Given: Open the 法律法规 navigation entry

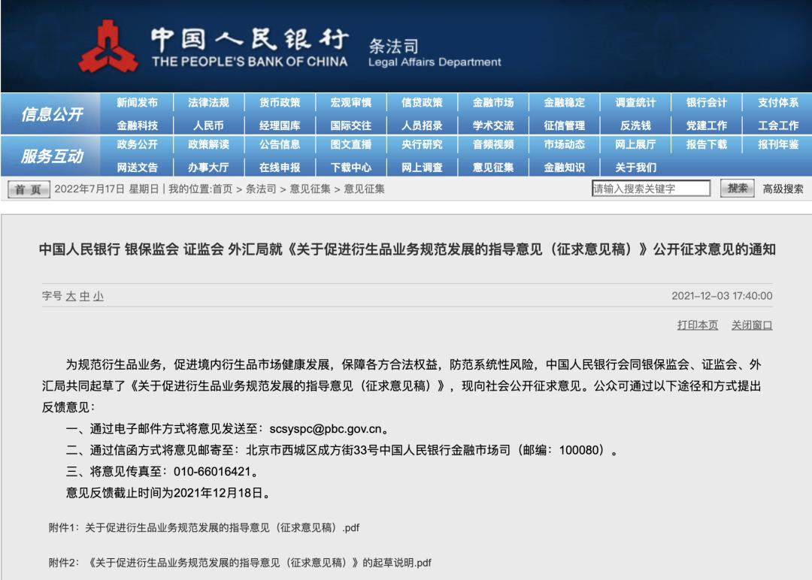Looking at the screenshot, I should click(210, 102).
